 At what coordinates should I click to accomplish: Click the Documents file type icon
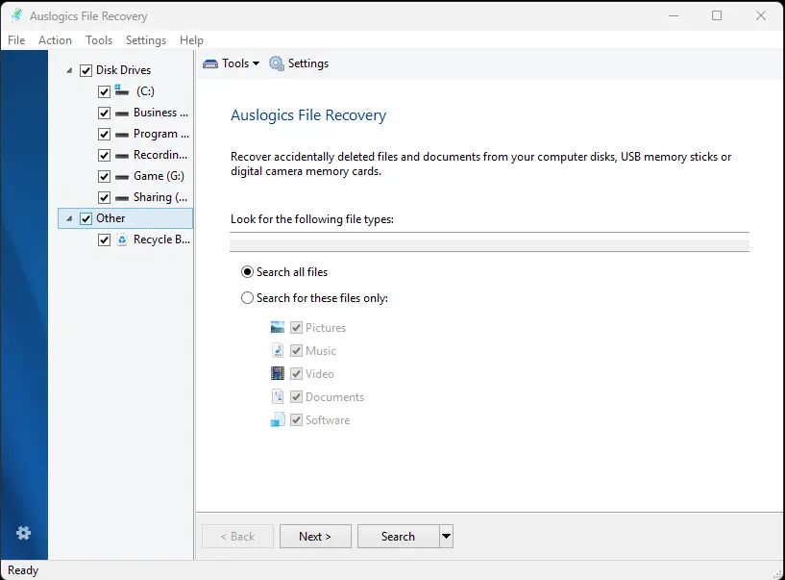[278, 396]
